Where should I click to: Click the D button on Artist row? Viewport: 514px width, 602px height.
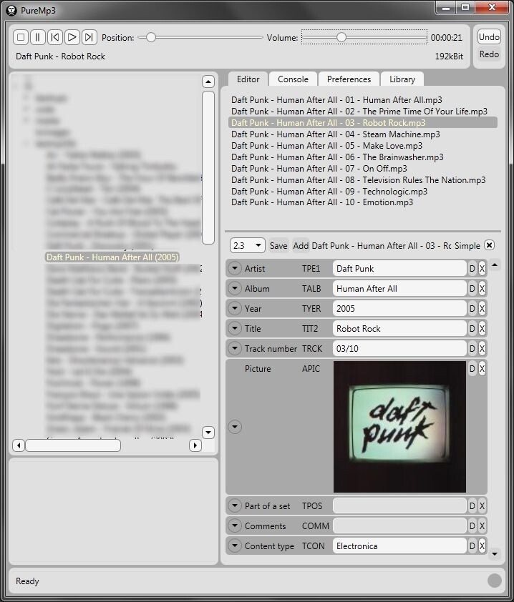(472, 268)
